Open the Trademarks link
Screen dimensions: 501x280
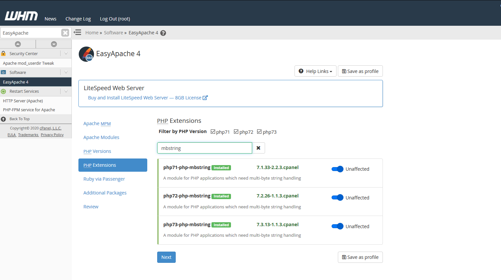pos(28,135)
